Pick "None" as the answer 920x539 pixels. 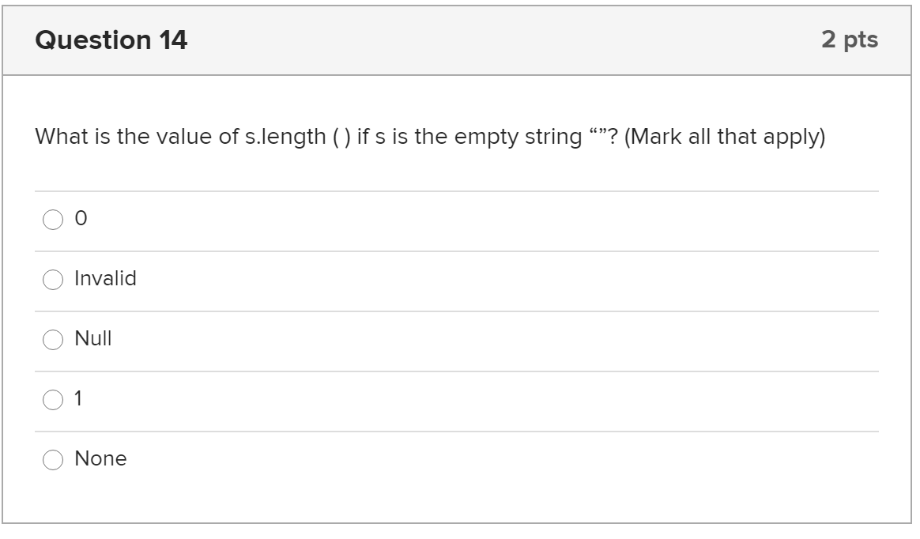click(52, 458)
